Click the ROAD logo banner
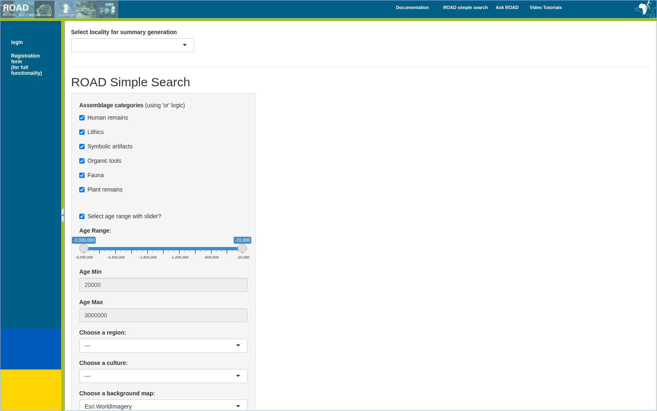The width and height of the screenshot is (657, 411). point(60,9)
